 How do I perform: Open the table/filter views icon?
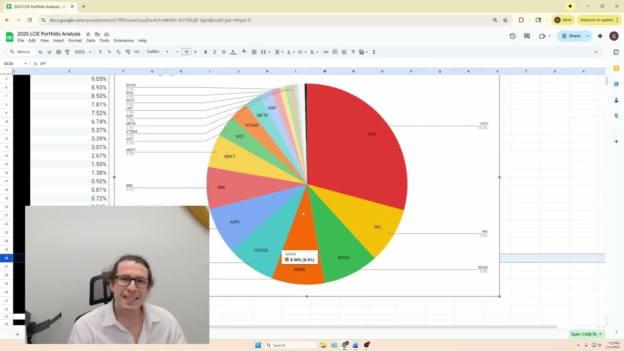tap(363, 52)
